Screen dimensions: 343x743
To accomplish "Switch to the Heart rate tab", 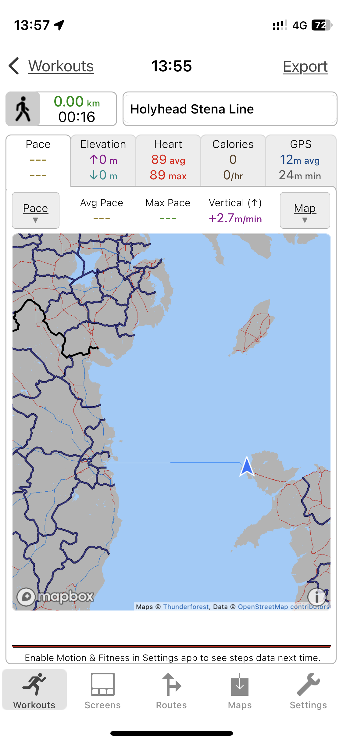I will coord(168,160).
